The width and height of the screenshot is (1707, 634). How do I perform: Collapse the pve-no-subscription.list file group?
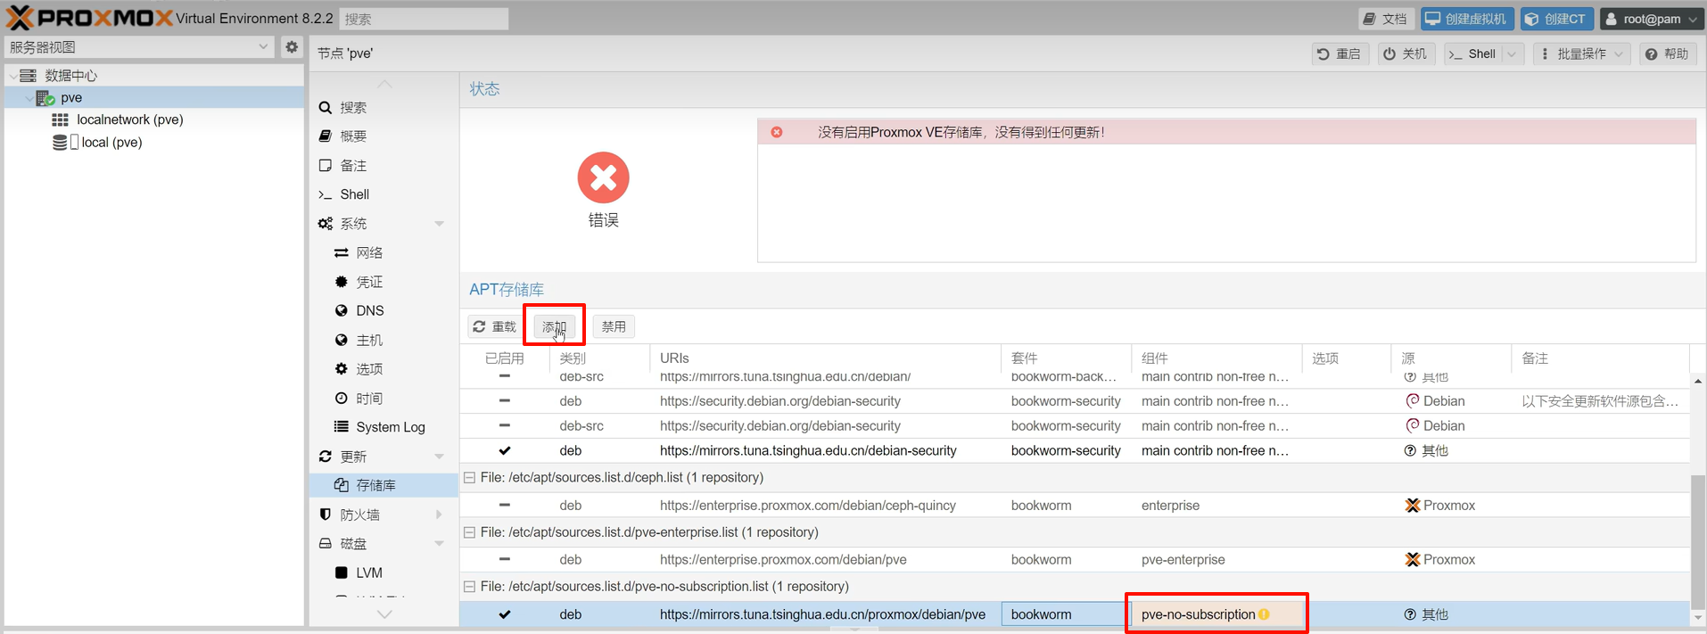(469, 587)
